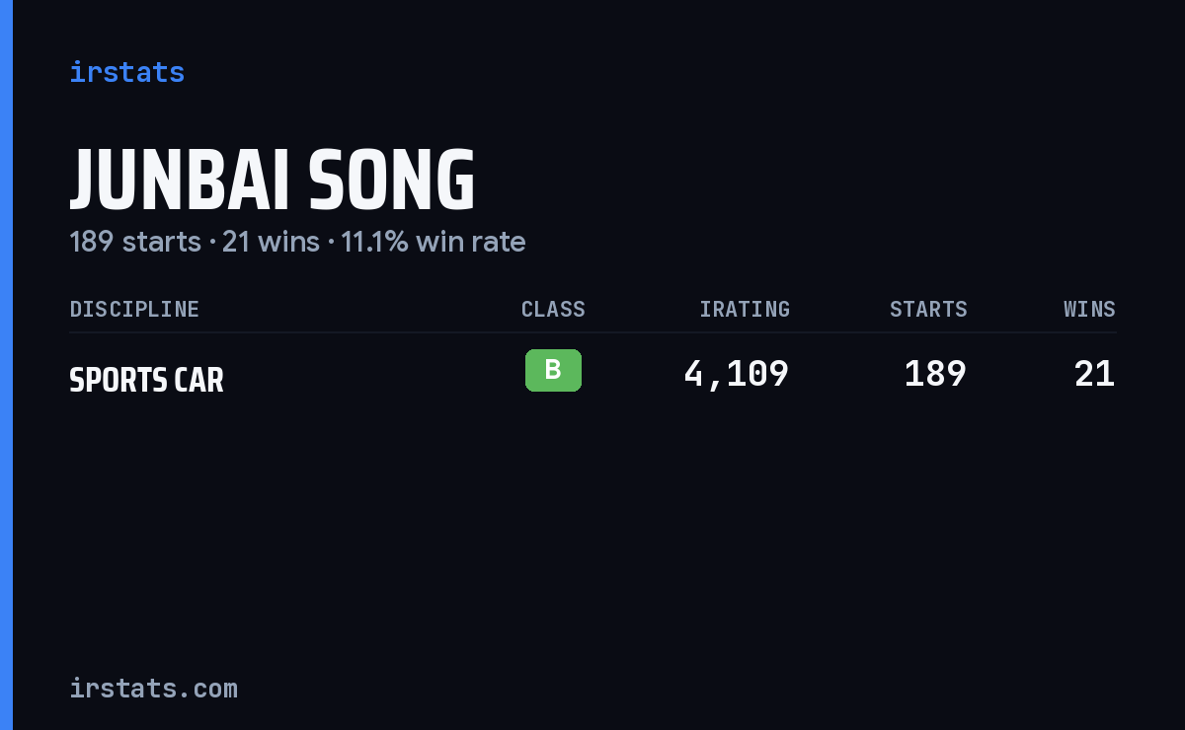This screenshot has width=1185, height=730.
Task: Sort by the WINS column header
Action: [1089, 309]
